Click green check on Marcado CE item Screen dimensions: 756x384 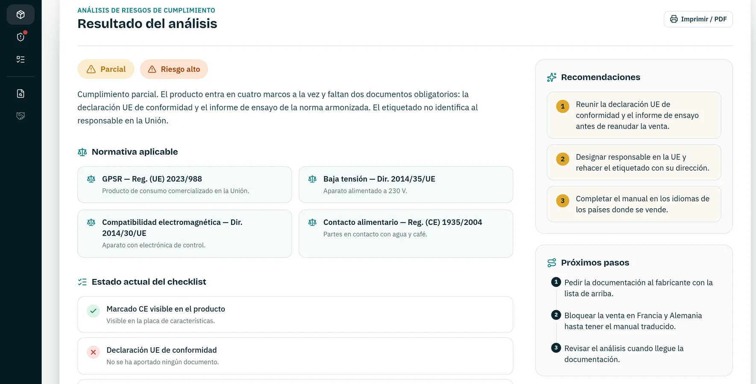click(93, 311)
